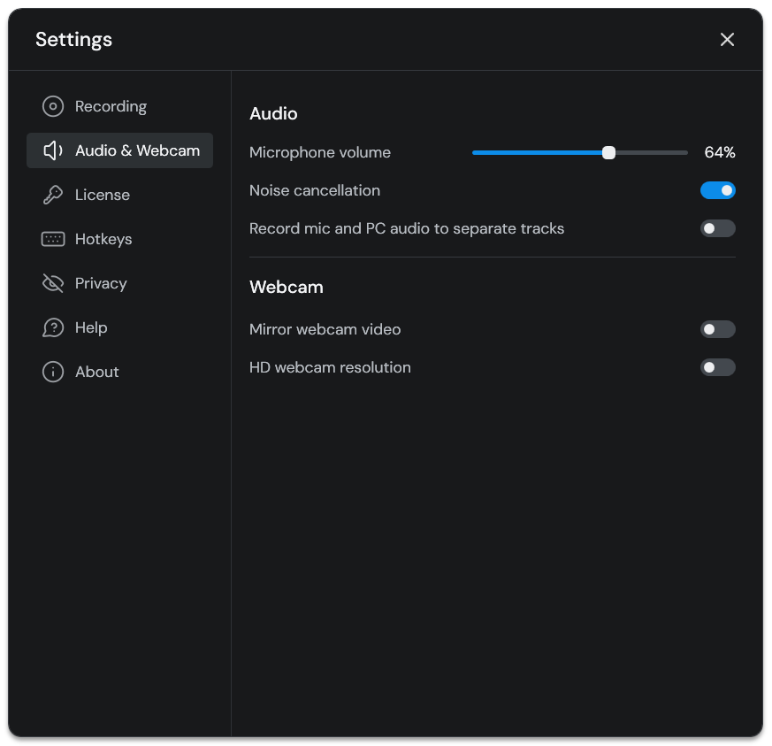Click the About info icon
This screenshot has height=746, width=772.
53,372
